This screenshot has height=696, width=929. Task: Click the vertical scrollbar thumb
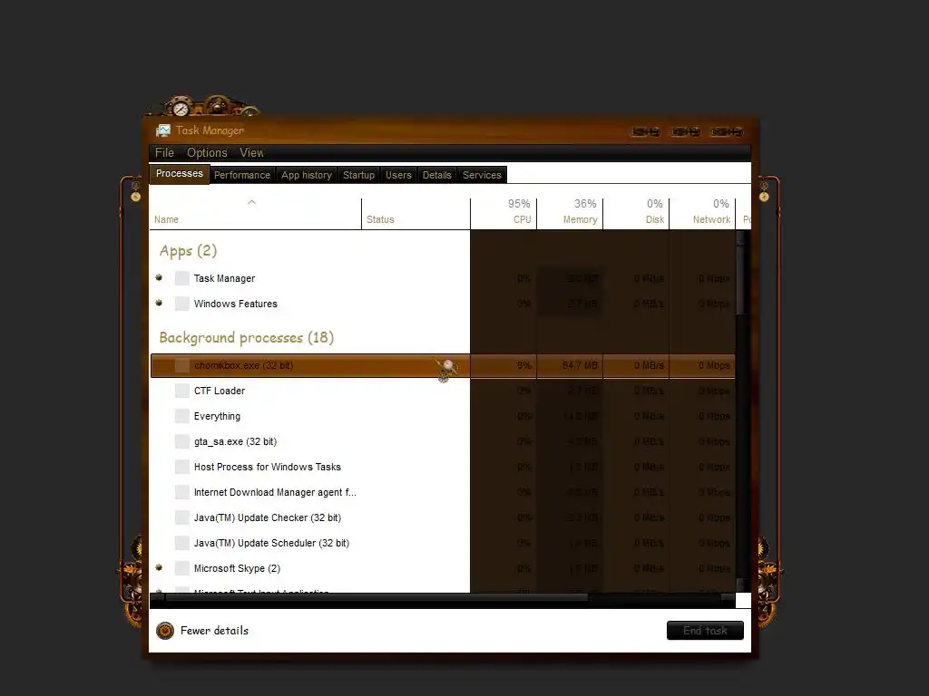coord(740,278)
